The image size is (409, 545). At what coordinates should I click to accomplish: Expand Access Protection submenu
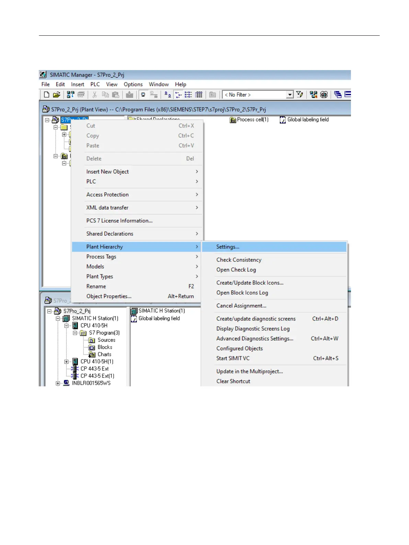coord(137,195)
